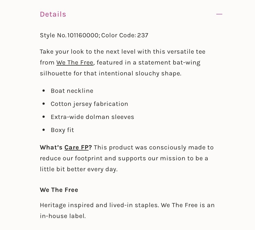Click the Style No. 101160000 text
The width and height of the screenshot is (255, 230).
70,35
